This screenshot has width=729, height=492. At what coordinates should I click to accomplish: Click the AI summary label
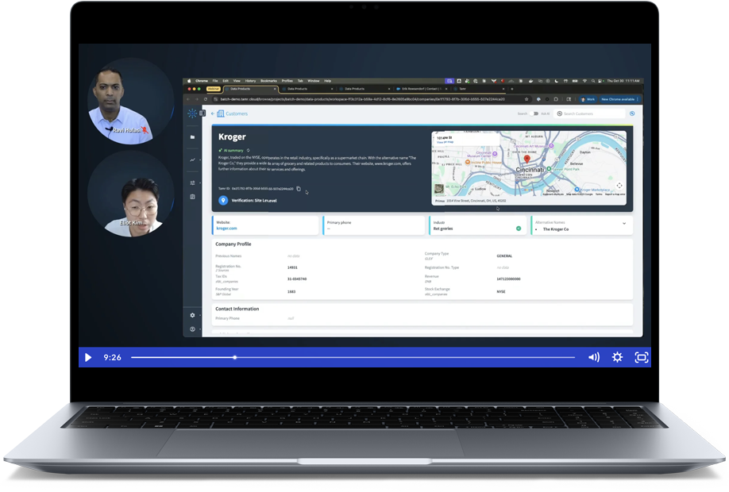coord(233,150)
